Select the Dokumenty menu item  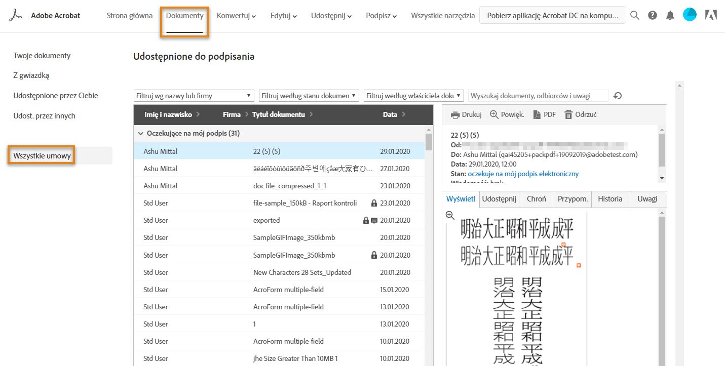[185, 16]
